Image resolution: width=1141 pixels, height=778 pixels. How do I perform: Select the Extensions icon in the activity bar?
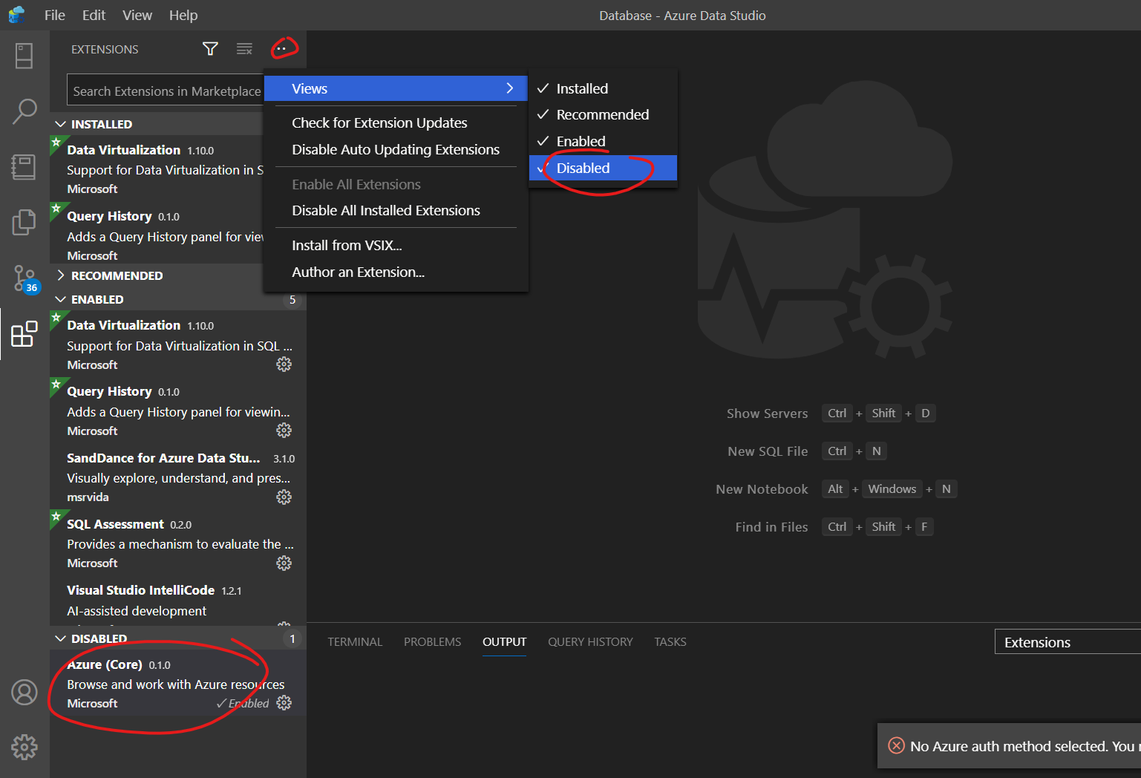coord(24,334)
